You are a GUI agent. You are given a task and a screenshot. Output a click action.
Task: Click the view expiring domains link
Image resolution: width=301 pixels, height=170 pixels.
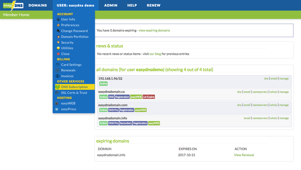[154, 30]
